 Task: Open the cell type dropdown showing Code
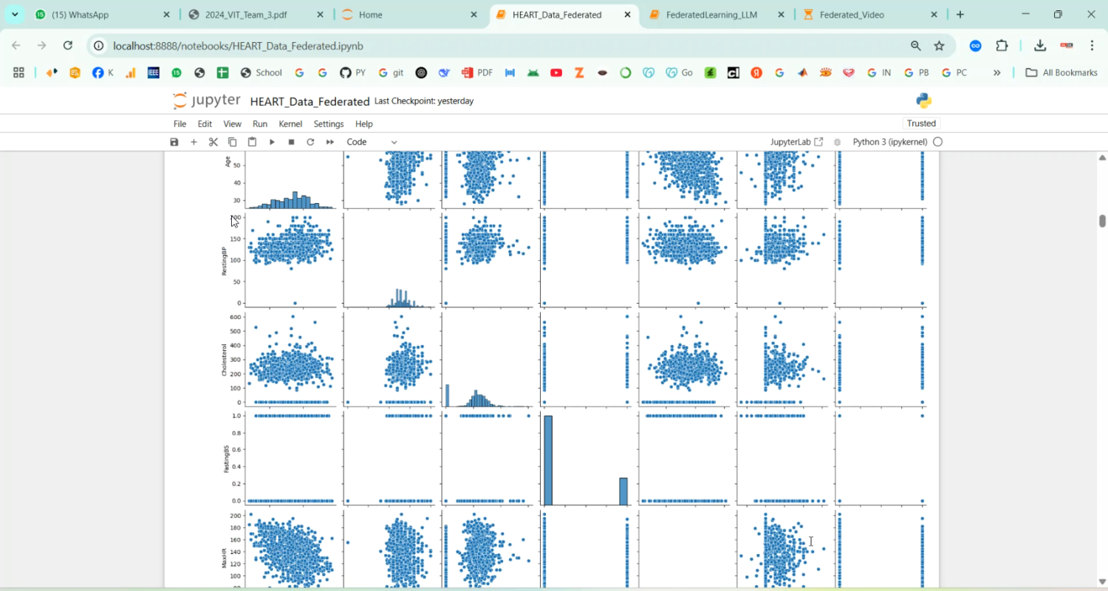tap(372, 142)
